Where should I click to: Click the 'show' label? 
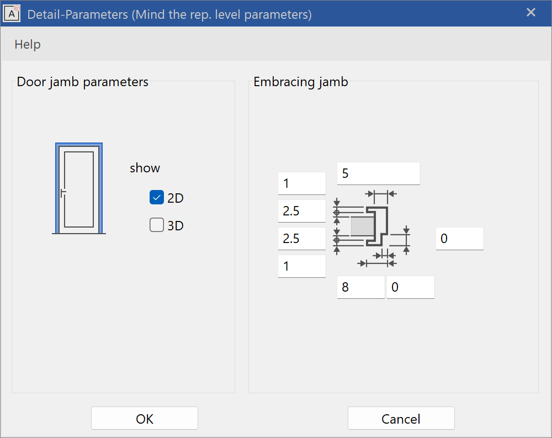click(x=145, y=168)
